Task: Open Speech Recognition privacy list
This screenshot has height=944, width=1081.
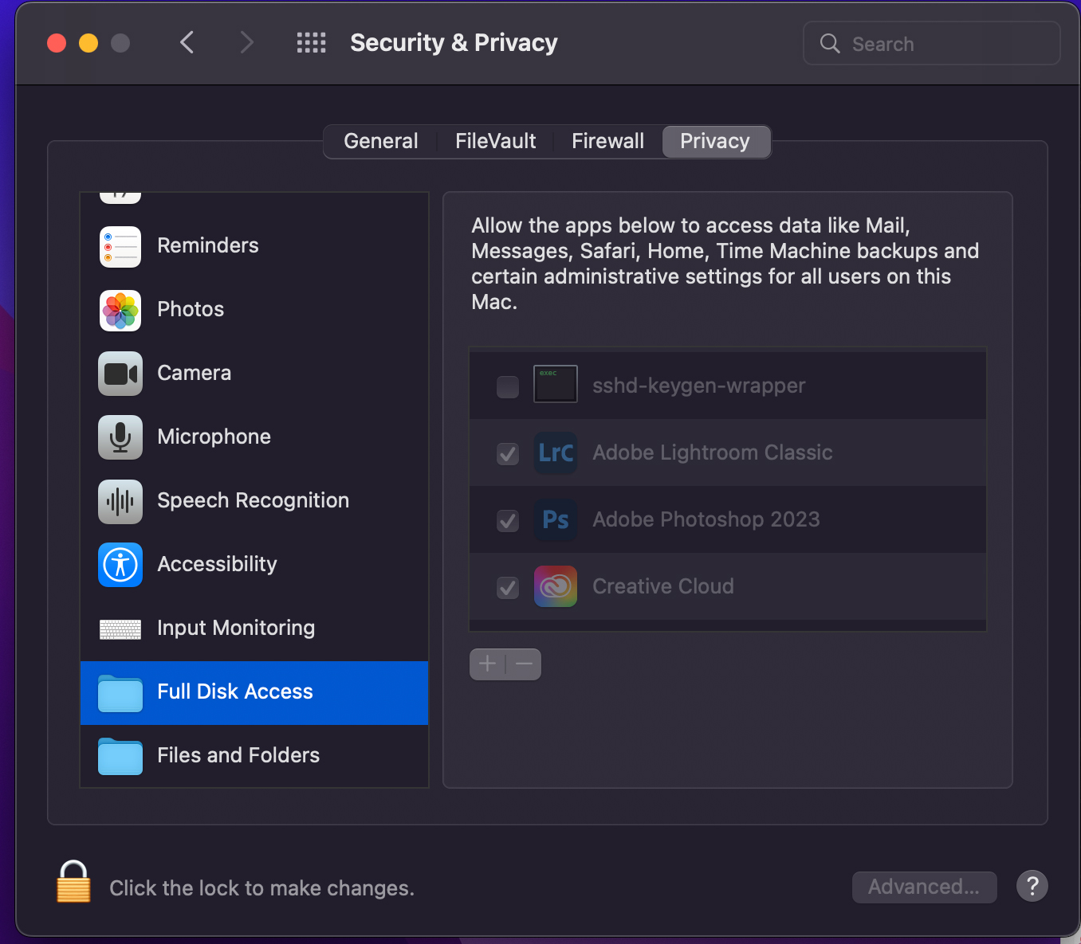Action: point(120,501)
